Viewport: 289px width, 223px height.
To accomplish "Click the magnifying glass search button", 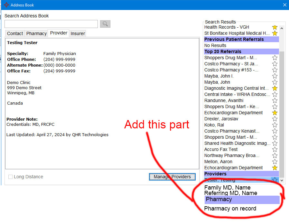I will 105,24.
